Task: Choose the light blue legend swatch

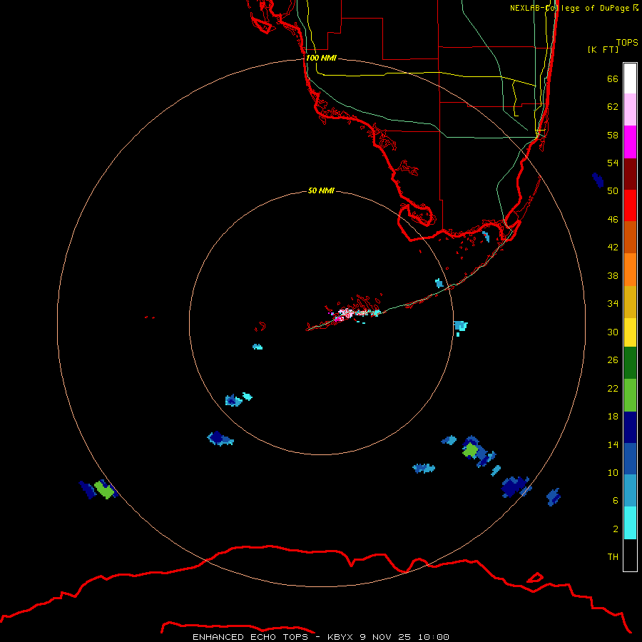Action: coord(630,491)
